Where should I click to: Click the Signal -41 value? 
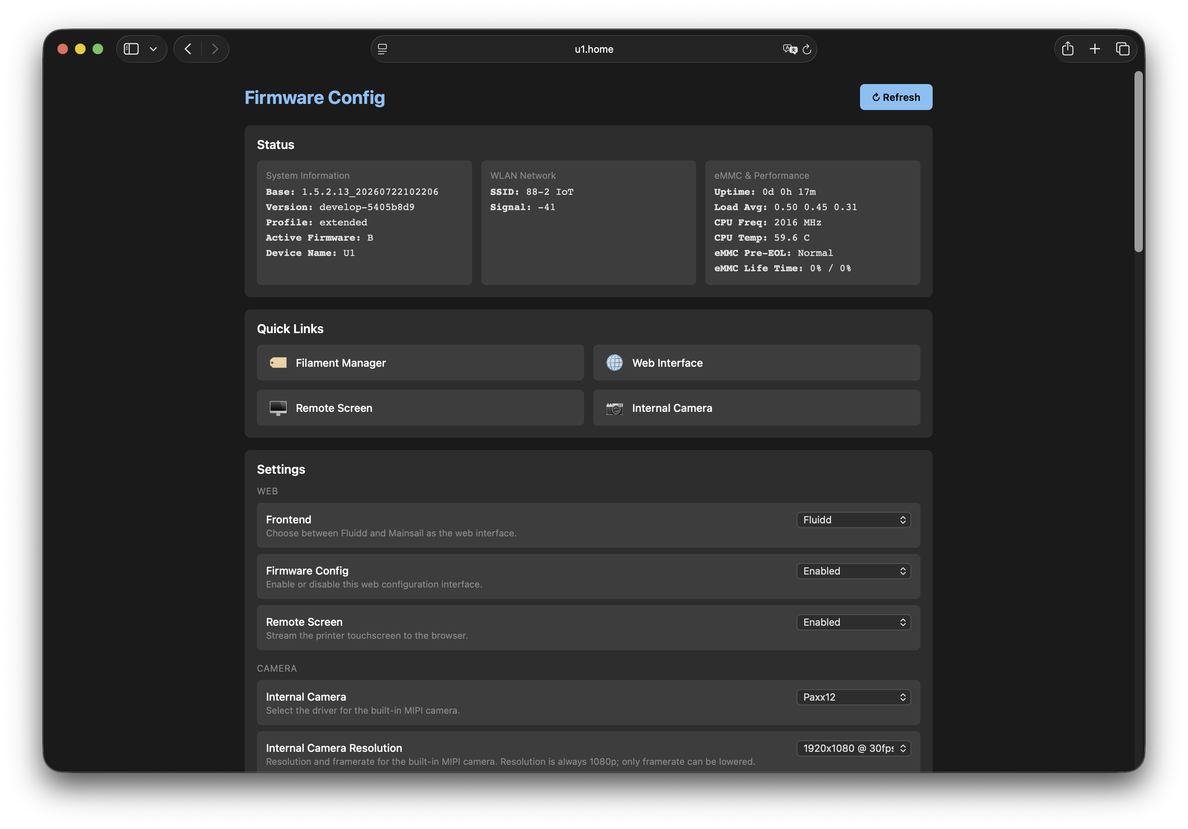523,207
